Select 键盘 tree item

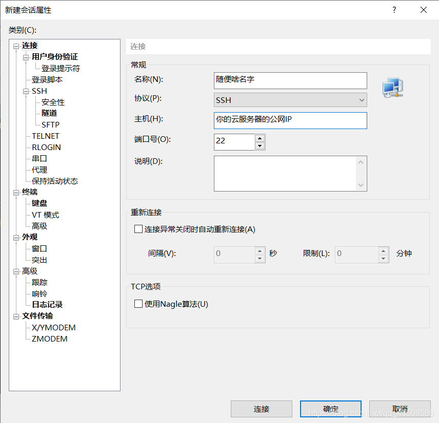[x=39, y=203]
